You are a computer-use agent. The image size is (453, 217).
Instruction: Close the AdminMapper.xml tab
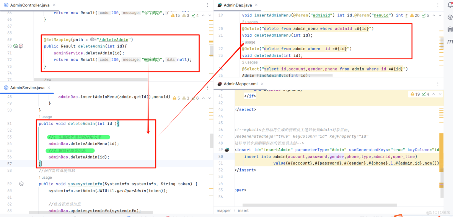[262, 84]
